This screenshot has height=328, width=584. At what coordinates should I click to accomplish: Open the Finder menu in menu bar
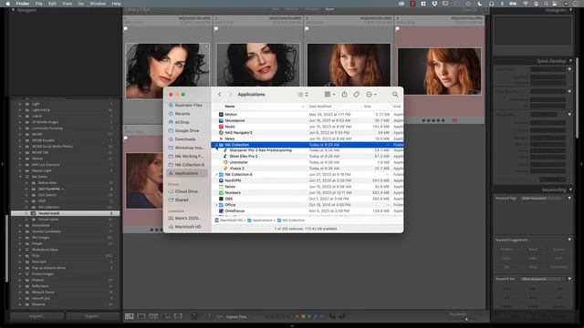tap(22, 4)
